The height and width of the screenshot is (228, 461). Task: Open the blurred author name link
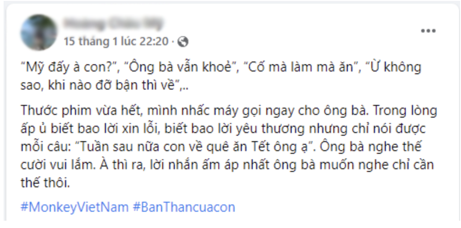pos(113,24)
